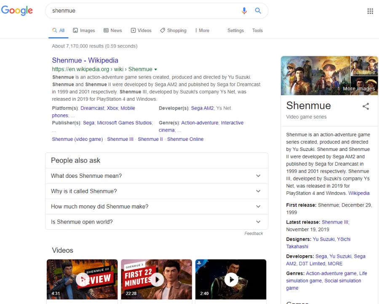This screenshot has height=304, width=379.
Task: Open the Mobile phones platform link
Action: [128, 108]
